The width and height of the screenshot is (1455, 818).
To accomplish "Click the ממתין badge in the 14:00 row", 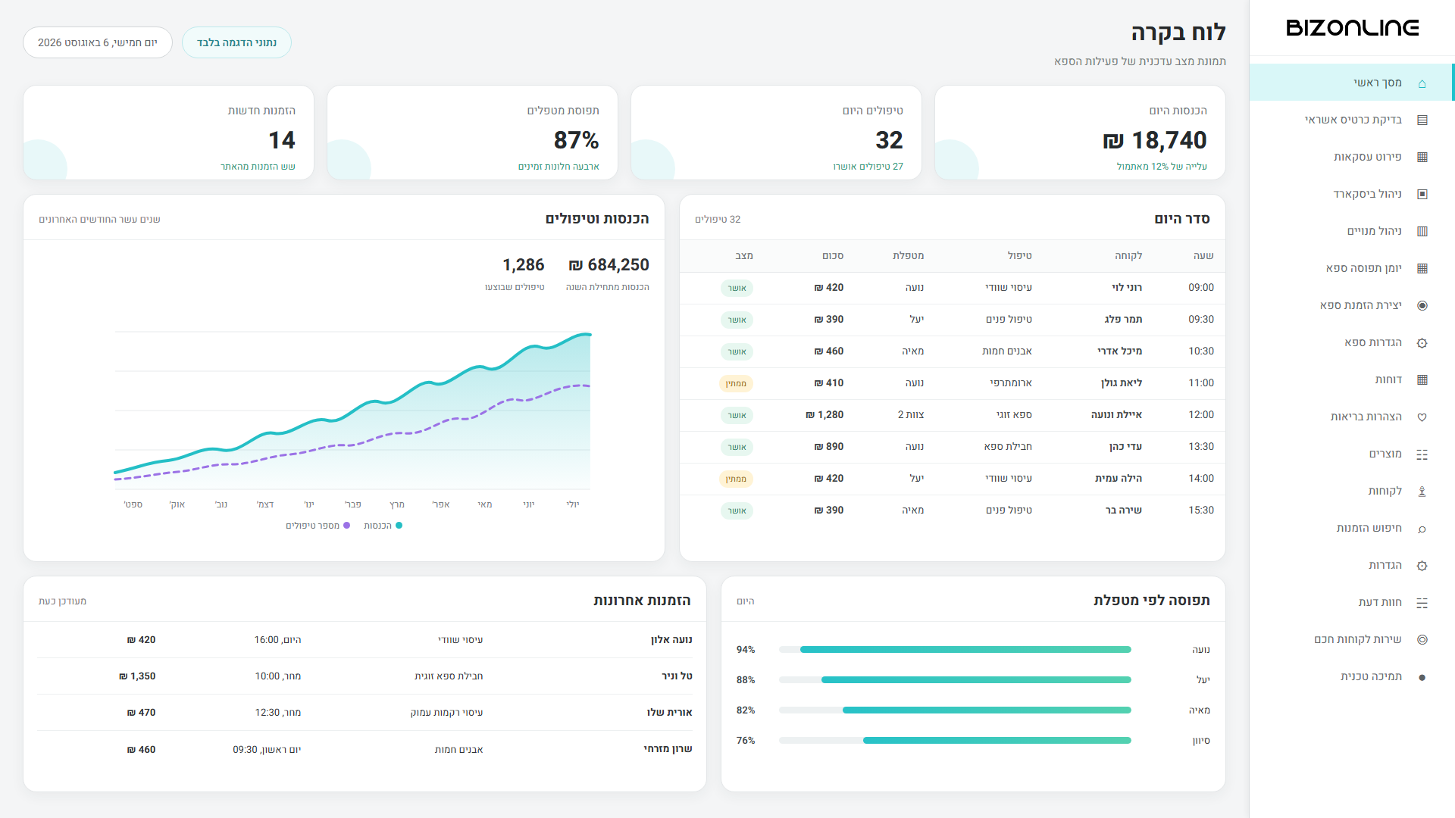I will (x=736, y=479).
